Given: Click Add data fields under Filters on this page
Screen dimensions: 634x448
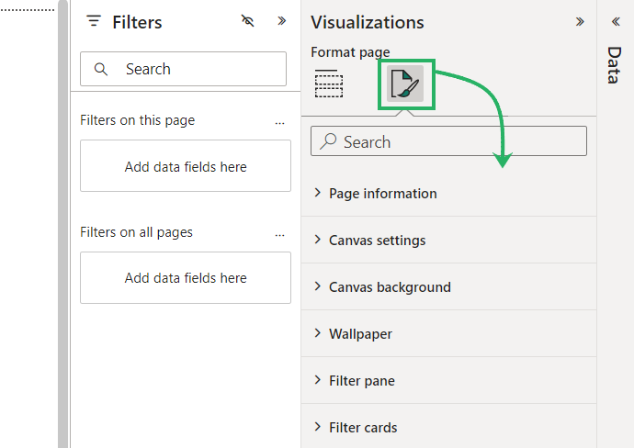Looking at the screenshot, I should (186, 166).
